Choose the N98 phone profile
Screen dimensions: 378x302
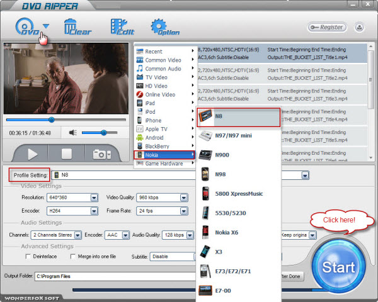pyautogui.click(x=238, y=174)
